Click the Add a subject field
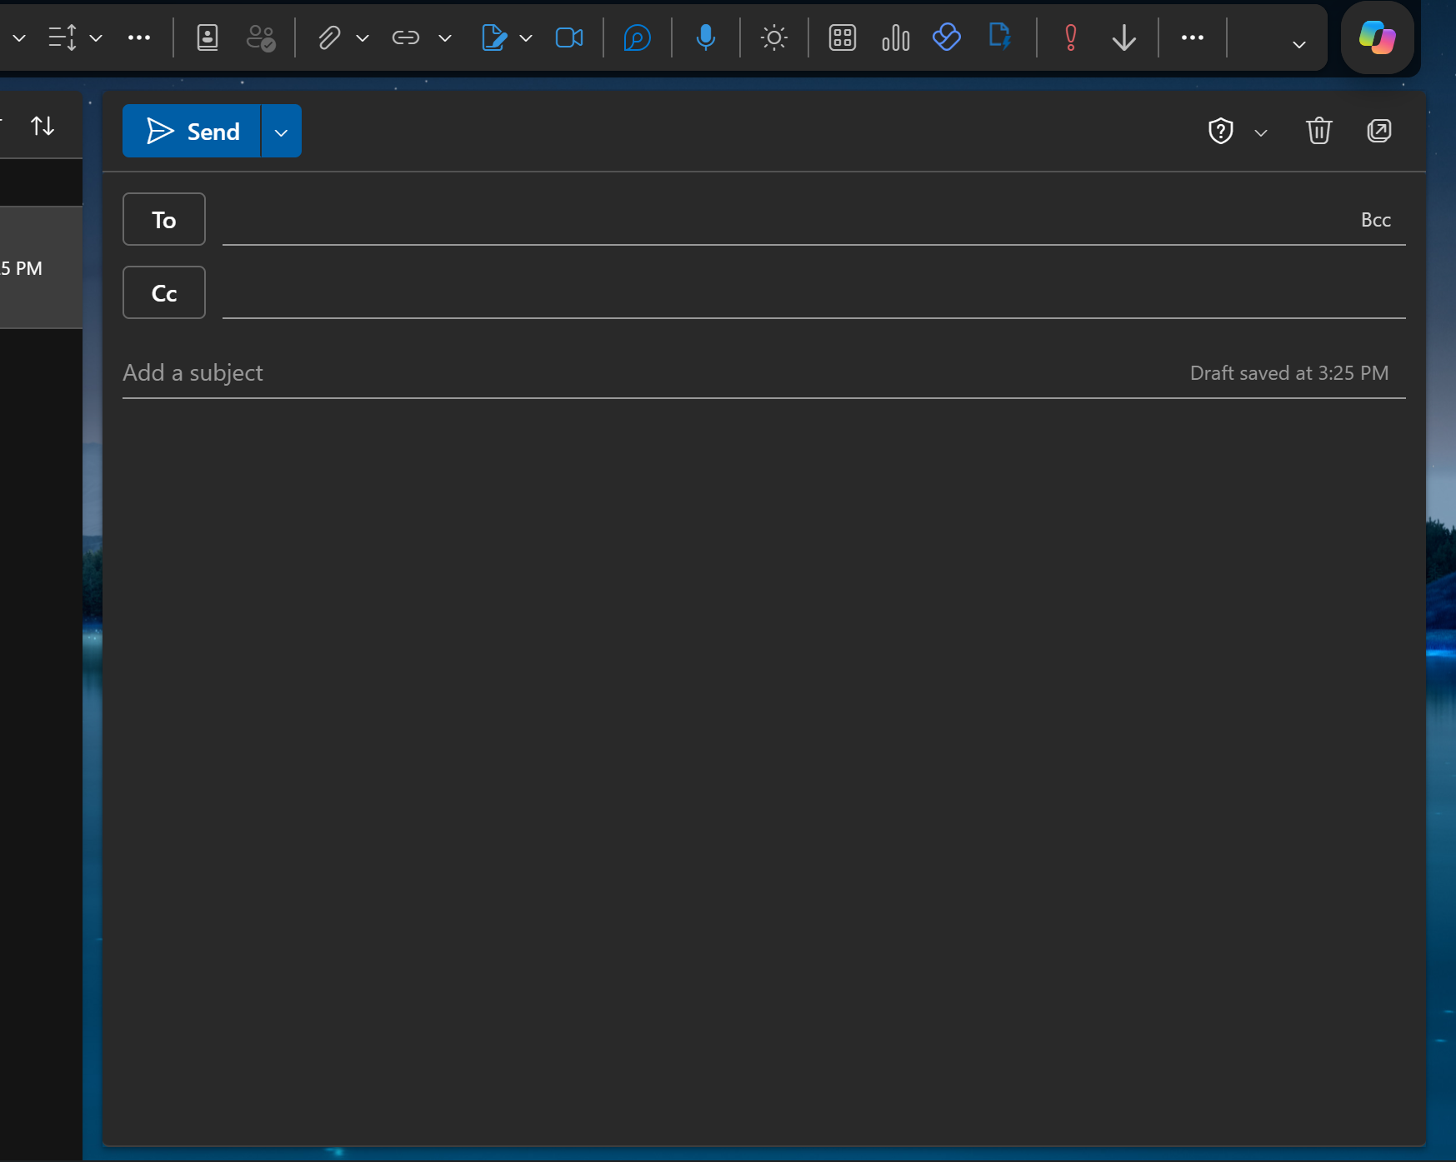 pyautogui.click(x=650, y=373)
